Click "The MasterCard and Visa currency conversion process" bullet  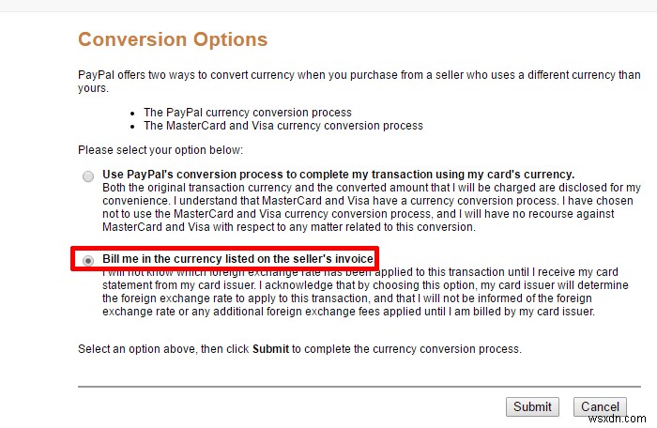point(283,125)
